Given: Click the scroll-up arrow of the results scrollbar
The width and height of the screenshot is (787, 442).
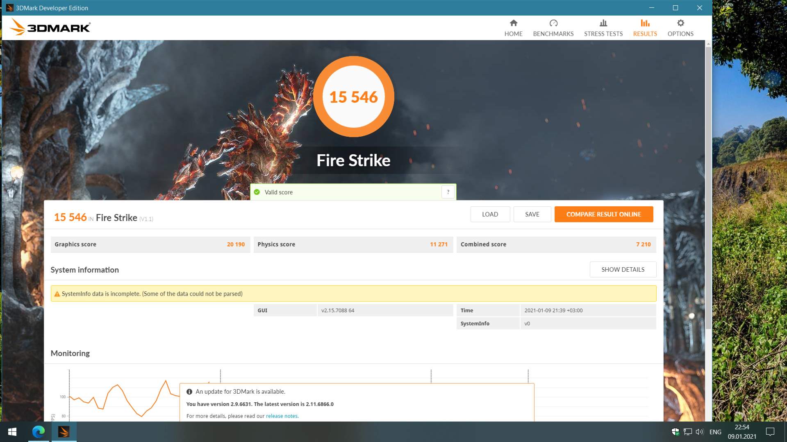Looking at the screenshot, I should coord(708,43).
